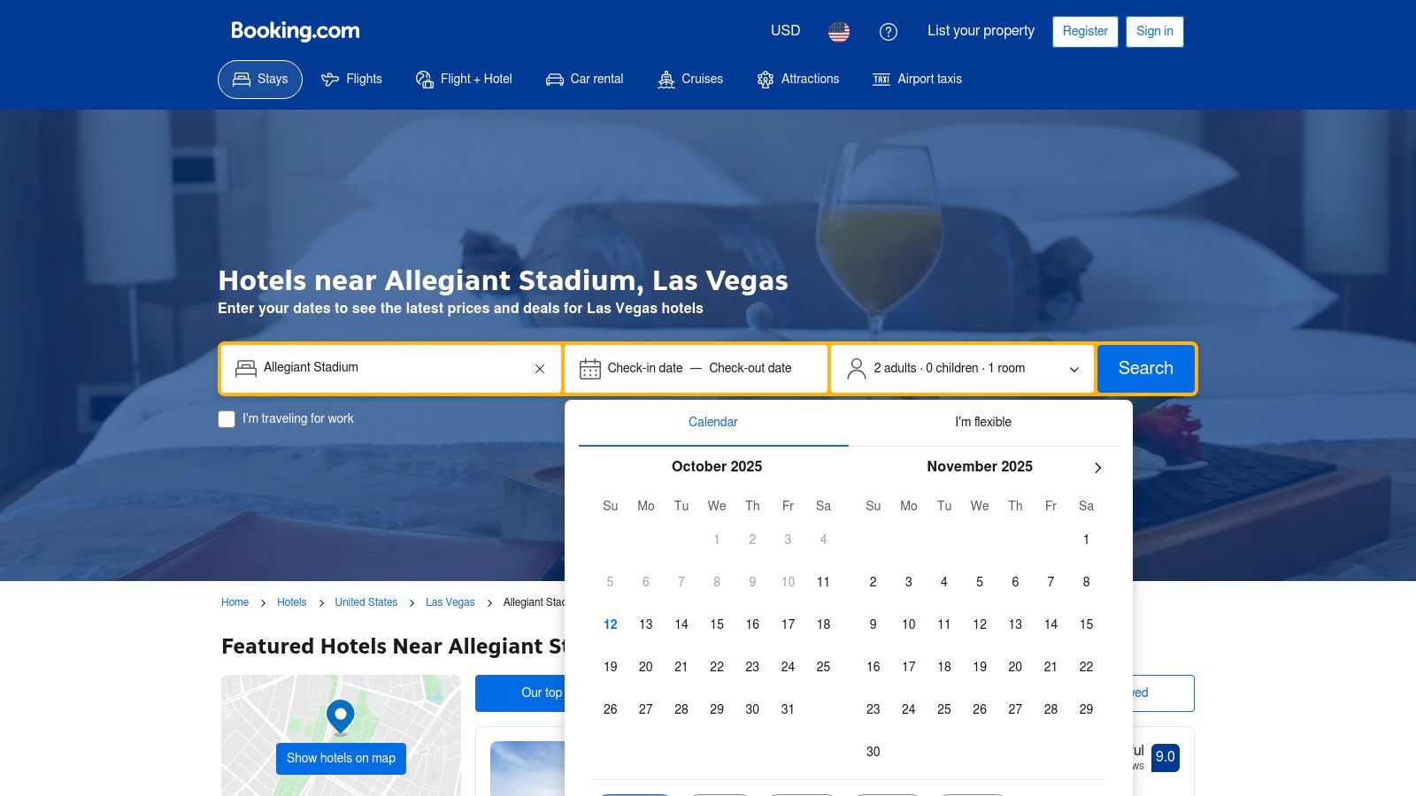Screen dimensions: 1416x796
Task: Click Hotels near Allegiant Stadium heading
Action: click(503, 280)
